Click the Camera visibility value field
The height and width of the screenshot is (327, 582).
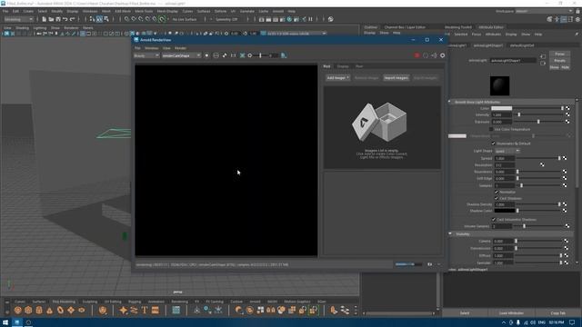(503, 242)
